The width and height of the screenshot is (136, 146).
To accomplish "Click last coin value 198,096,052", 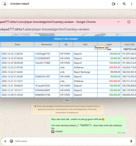I will click(129, 95).
